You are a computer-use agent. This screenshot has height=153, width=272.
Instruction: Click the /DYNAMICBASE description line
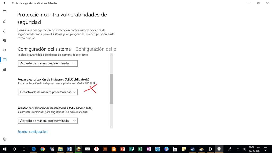pyautogui.click(x=56, y=84)
